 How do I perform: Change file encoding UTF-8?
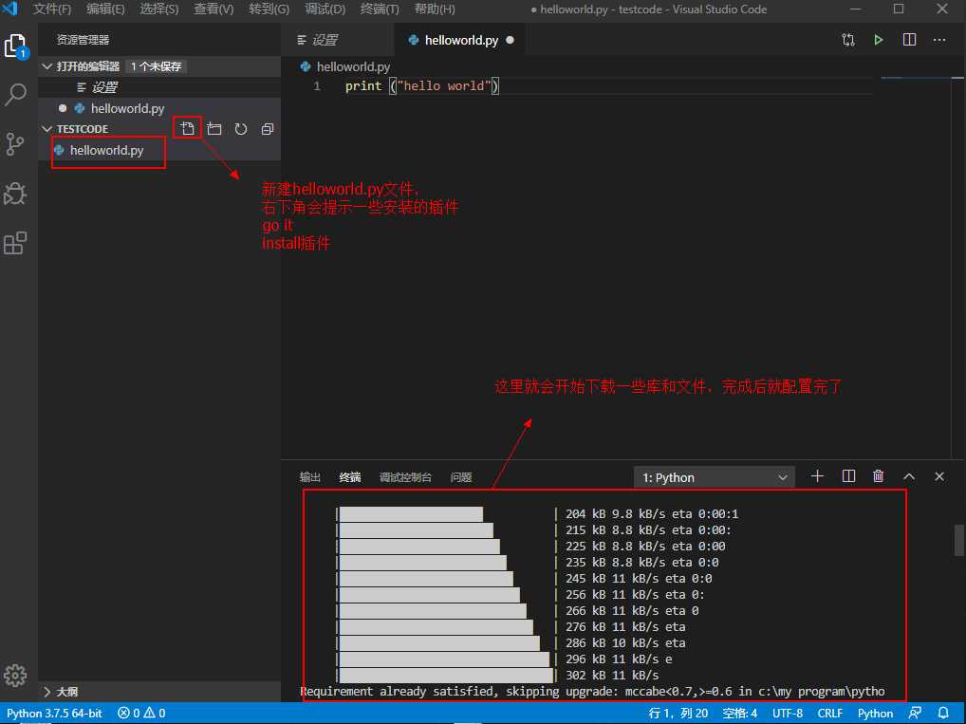pyautogui.click(x=788, y=713)
